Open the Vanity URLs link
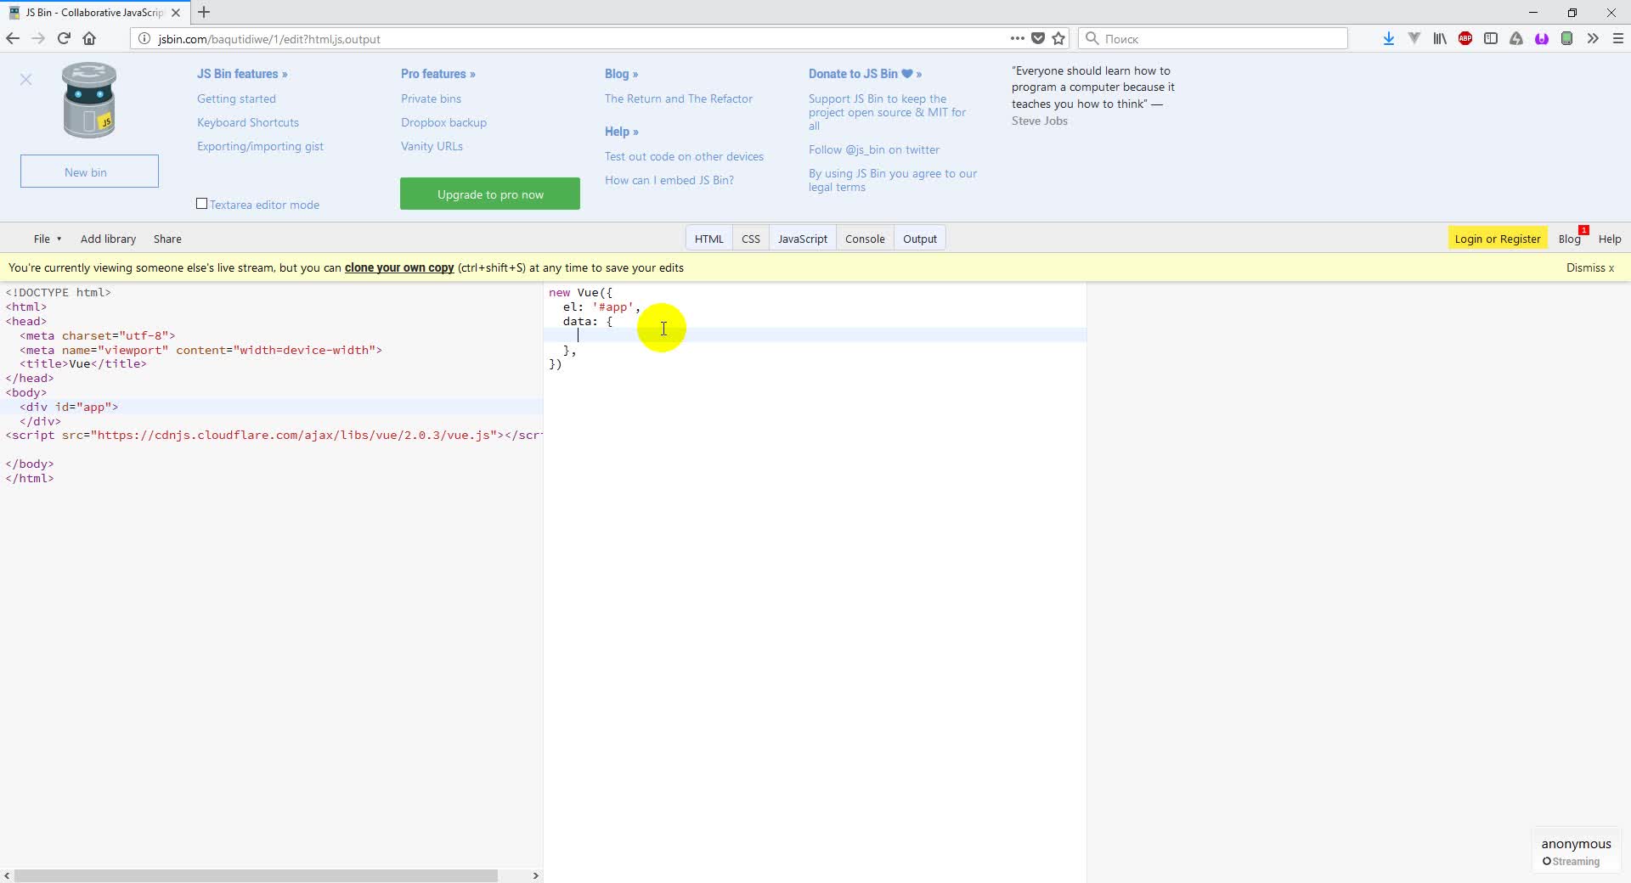This screenshot has height=883, width=1631. pos(432,146)
